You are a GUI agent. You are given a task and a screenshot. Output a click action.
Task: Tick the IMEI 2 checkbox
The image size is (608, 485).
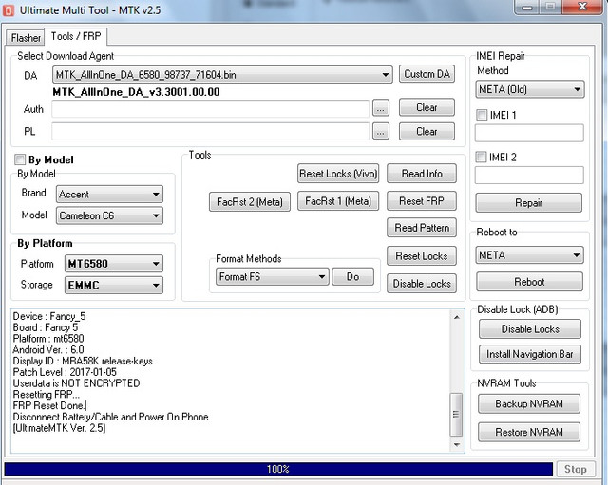[481, 157]
